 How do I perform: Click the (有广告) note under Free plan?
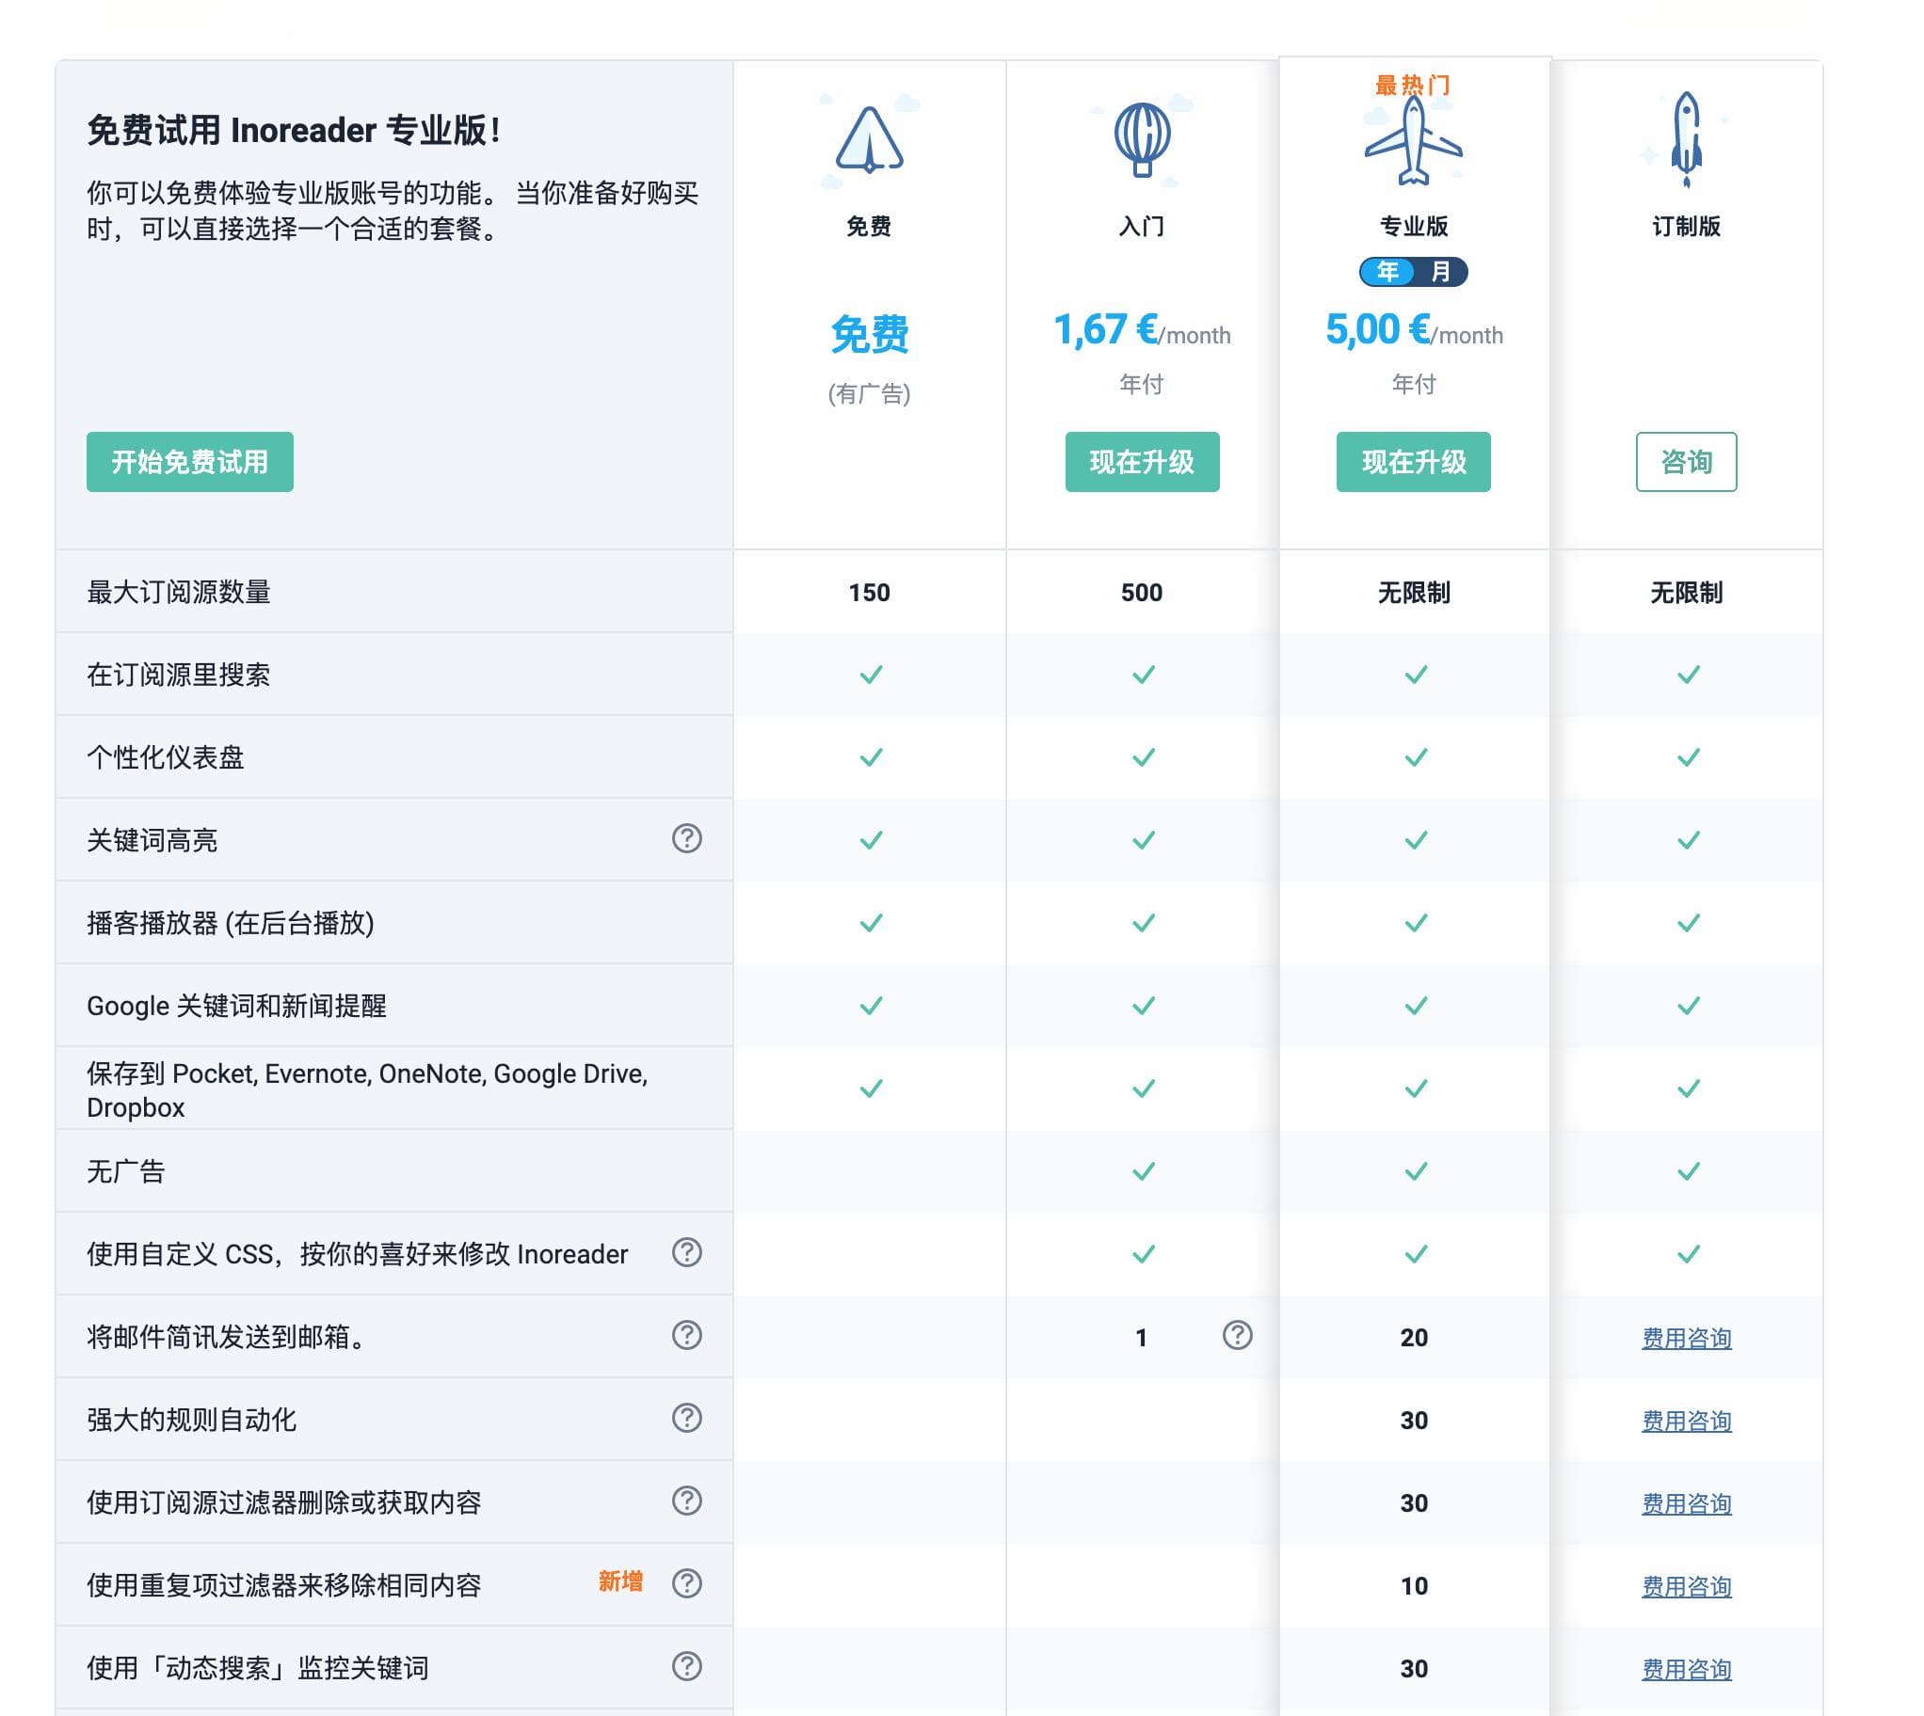pyautogui.click(x=869, y=394)
